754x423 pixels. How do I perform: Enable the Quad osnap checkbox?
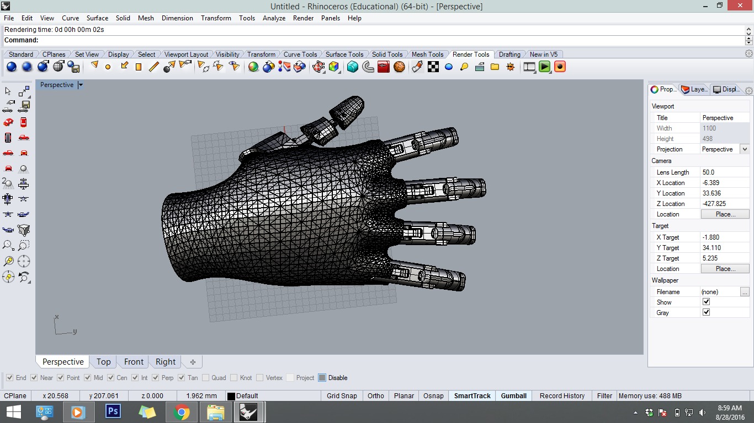(x=206, y=378)
